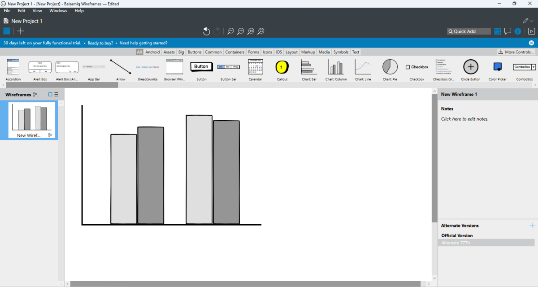Click the Zoom In magnifier icon
538x287 pixels.
241,31
